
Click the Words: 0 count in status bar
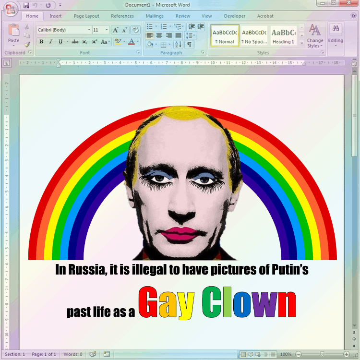coord(72,354)
